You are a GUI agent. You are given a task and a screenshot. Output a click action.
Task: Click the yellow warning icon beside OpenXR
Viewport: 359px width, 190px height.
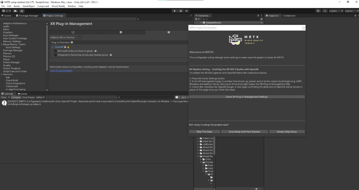(x=68, y=47)
